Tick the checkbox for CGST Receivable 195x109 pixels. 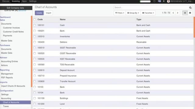coord(34,53)
